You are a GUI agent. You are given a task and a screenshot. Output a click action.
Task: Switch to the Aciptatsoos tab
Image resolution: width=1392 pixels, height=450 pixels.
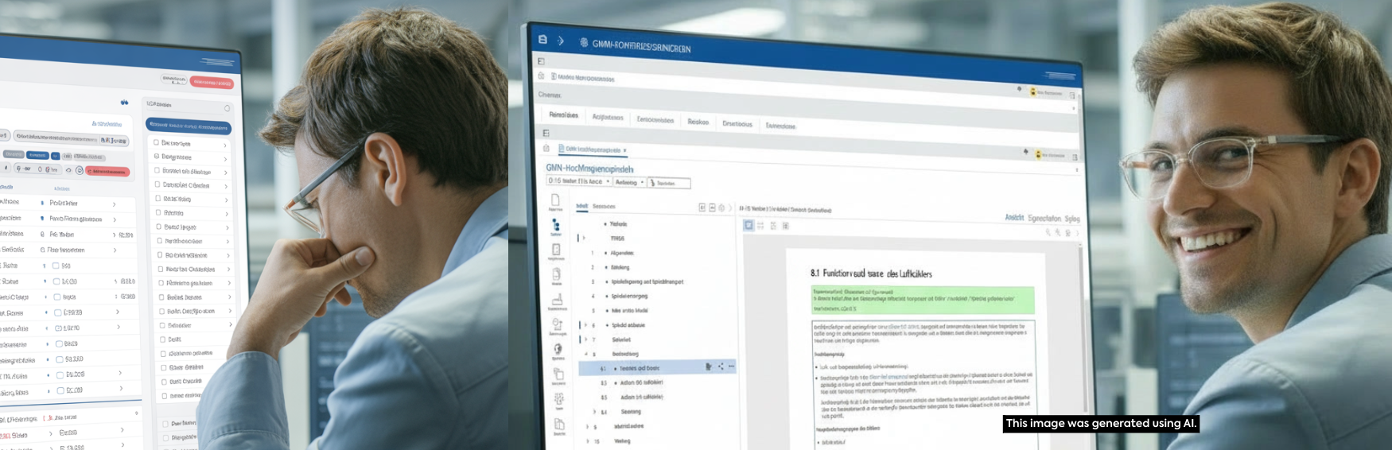608,118
